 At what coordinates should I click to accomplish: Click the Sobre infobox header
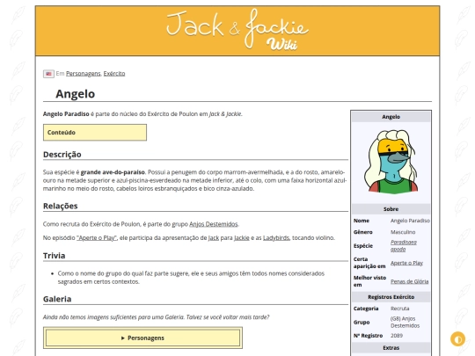click(x=391, y=209)
